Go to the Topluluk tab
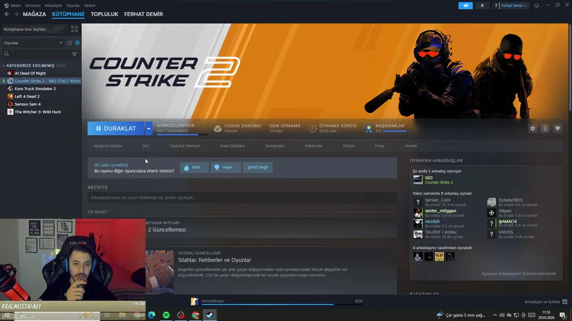The width and height of the screenshot is (572, 321). 104,14
